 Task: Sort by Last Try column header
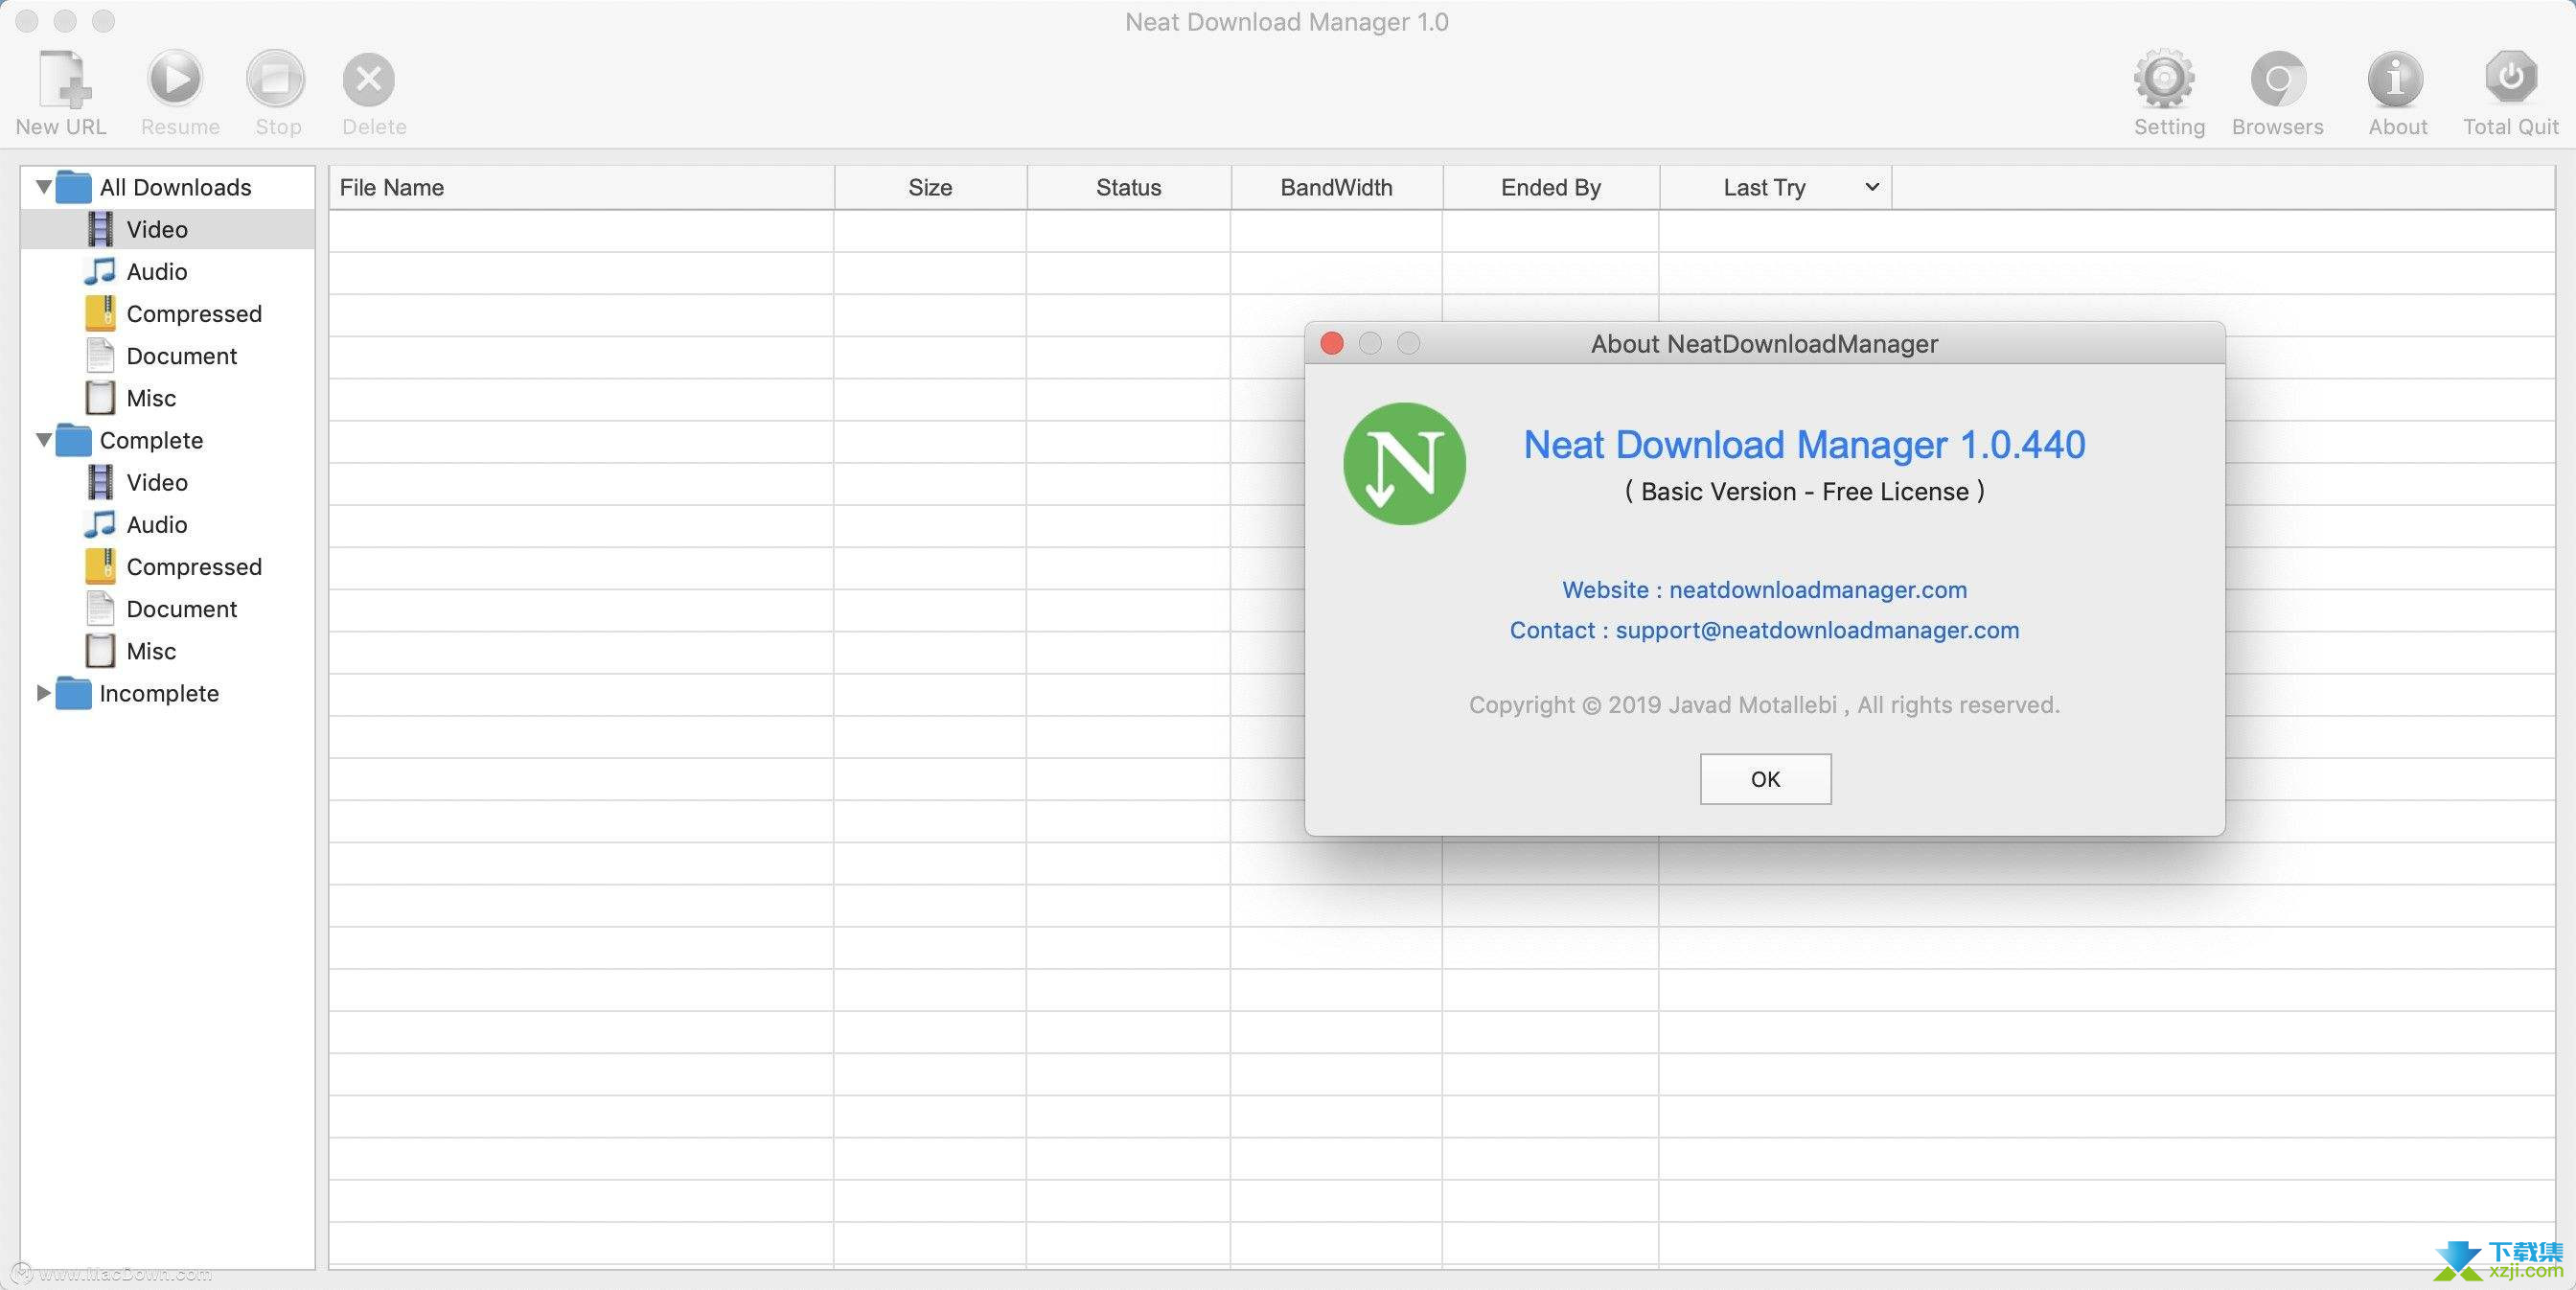(x=1775, y=187)
